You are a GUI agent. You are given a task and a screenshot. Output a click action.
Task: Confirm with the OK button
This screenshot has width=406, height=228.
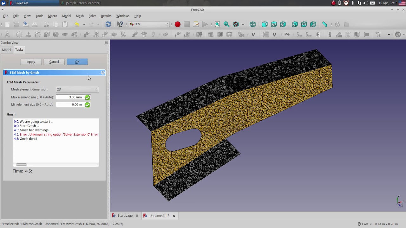(77, 62)
